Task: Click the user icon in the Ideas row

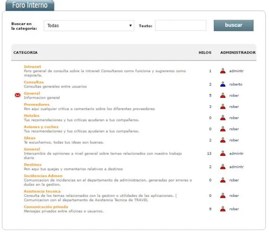Action: [x=223, y=140]
